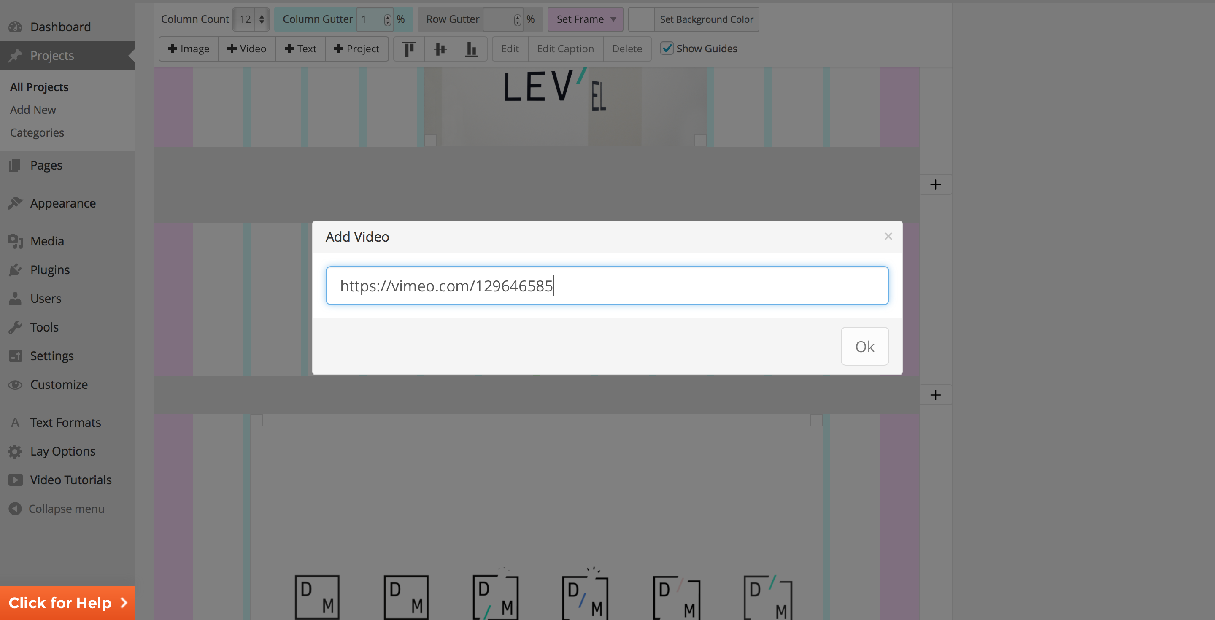Click the Video Tutorials play icon
The image size is (1215, 620).
point(15,480)
